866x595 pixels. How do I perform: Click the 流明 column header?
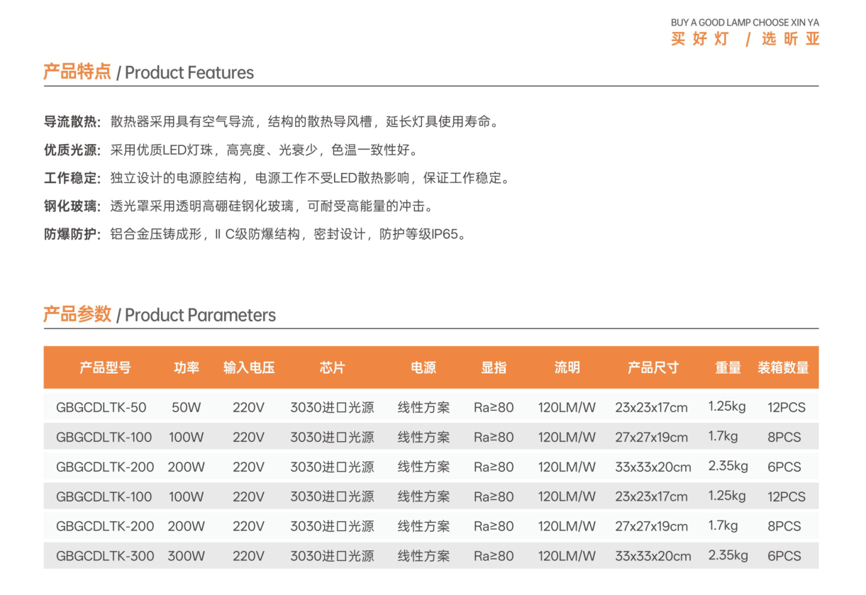point(567,367)
